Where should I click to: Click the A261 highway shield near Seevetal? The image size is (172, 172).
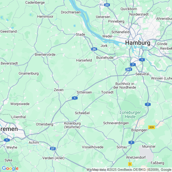(129, 69)
